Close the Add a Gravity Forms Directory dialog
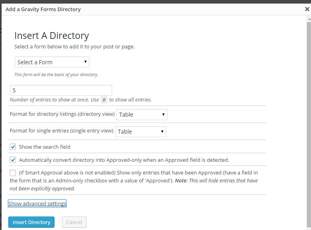Screen dimensions: 311x230 (307, 9)
